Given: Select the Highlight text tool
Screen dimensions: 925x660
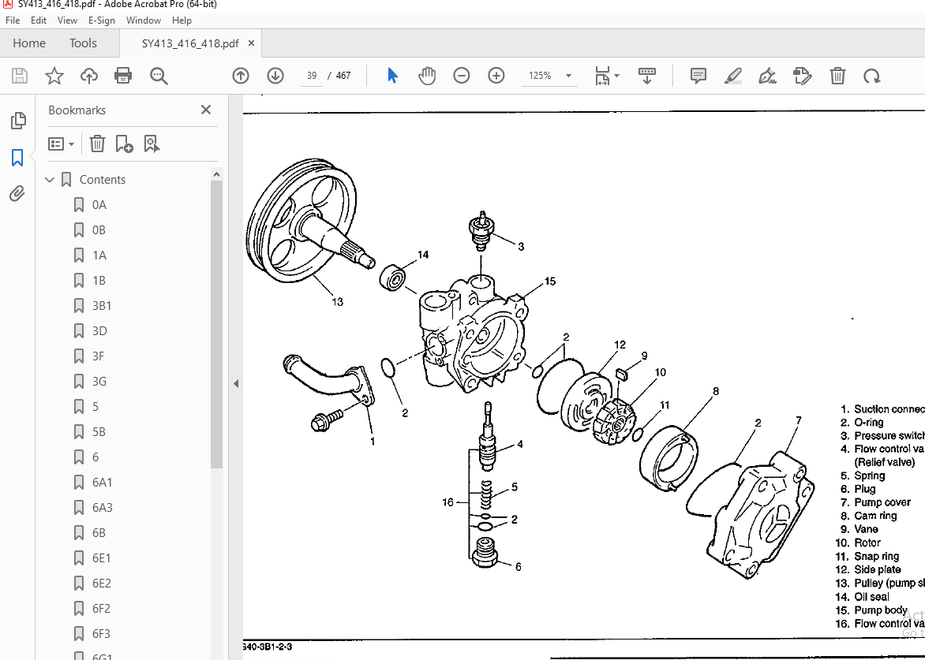Looking at the screenshot, I should 732,76.
